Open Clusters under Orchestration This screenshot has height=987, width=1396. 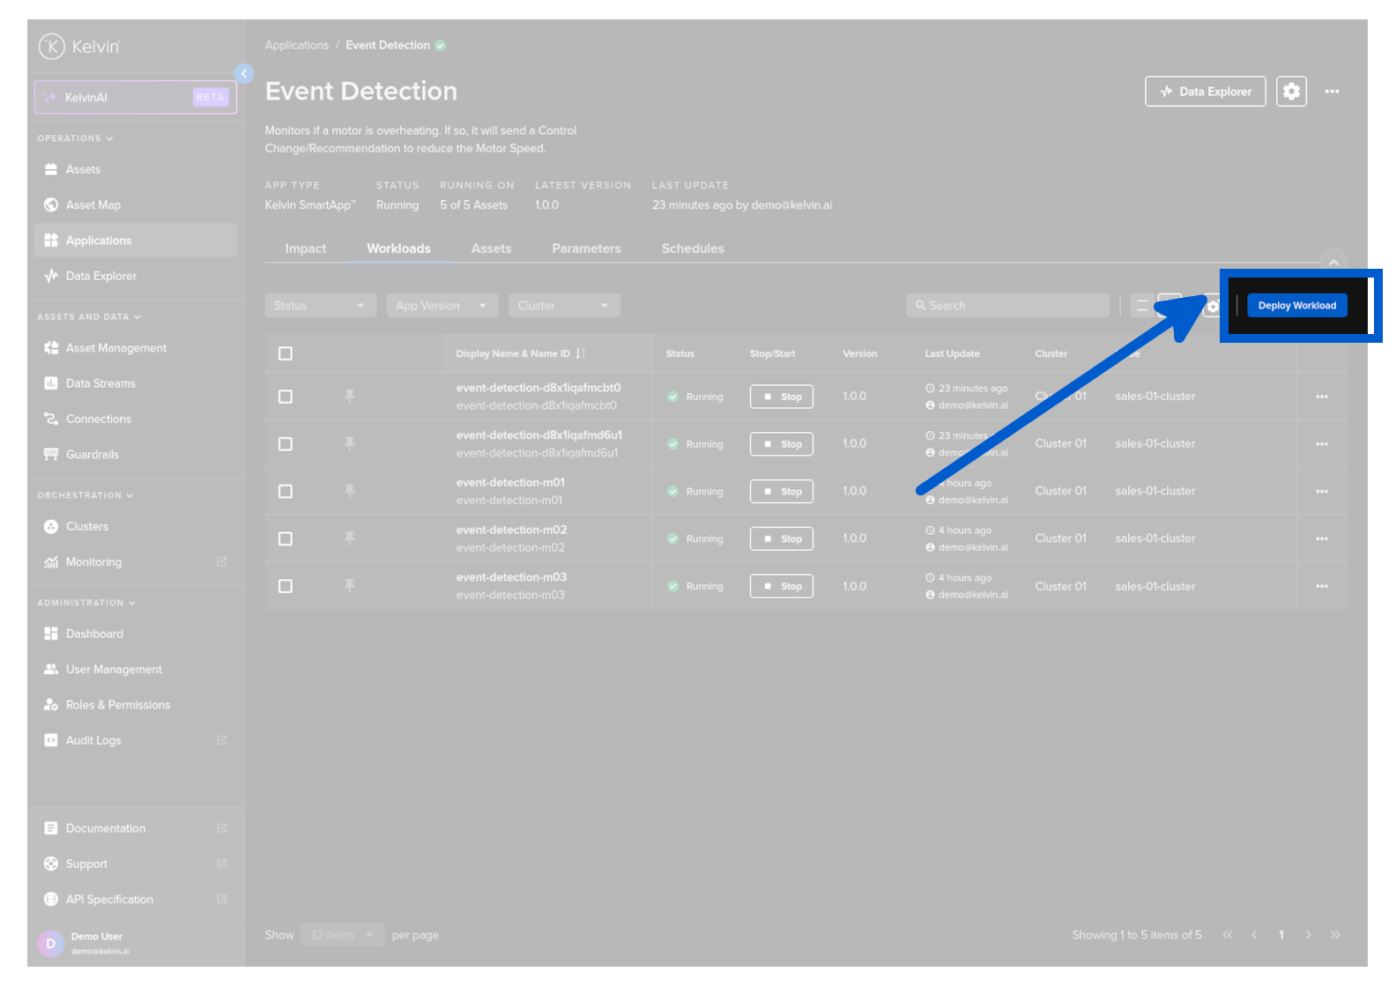coord(87,527)
